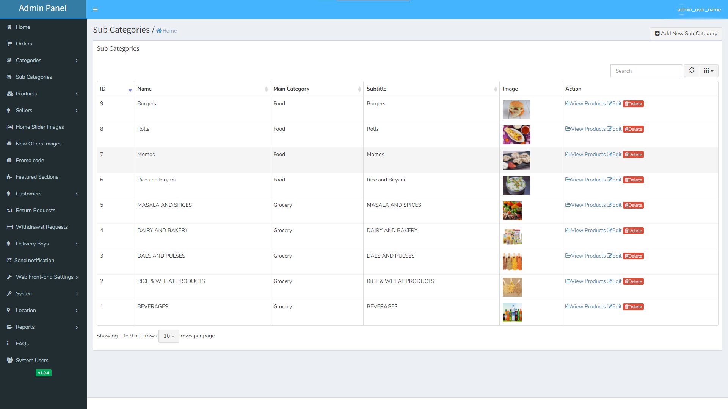Open Sub Categories sidebar item

[x=34, y=77]
